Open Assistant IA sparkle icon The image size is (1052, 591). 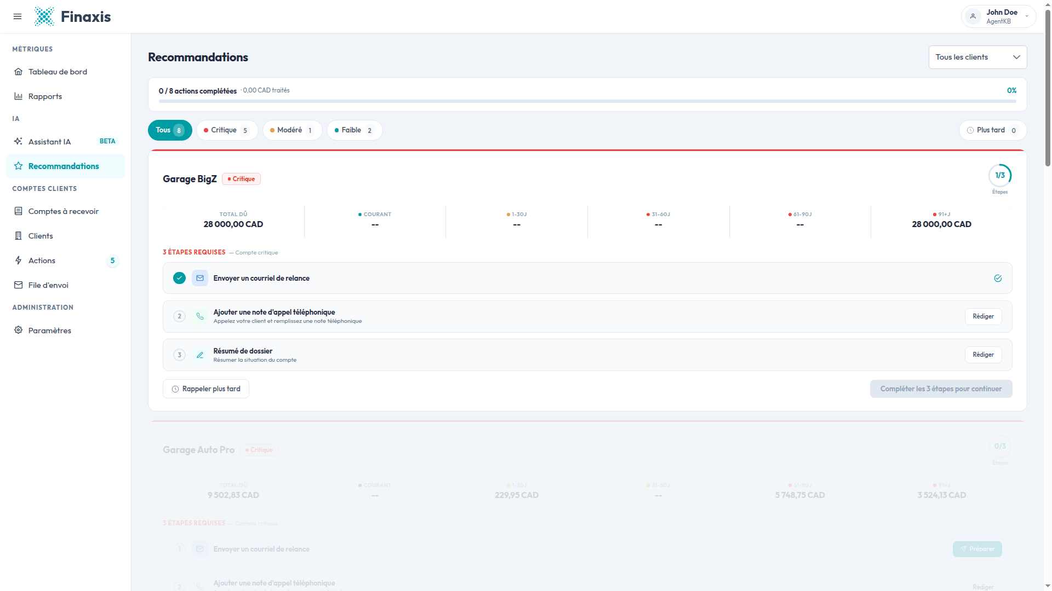click(x=19, y=142)
